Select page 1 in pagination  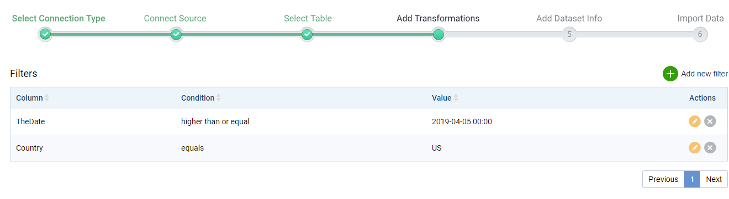tap(692, 179)
